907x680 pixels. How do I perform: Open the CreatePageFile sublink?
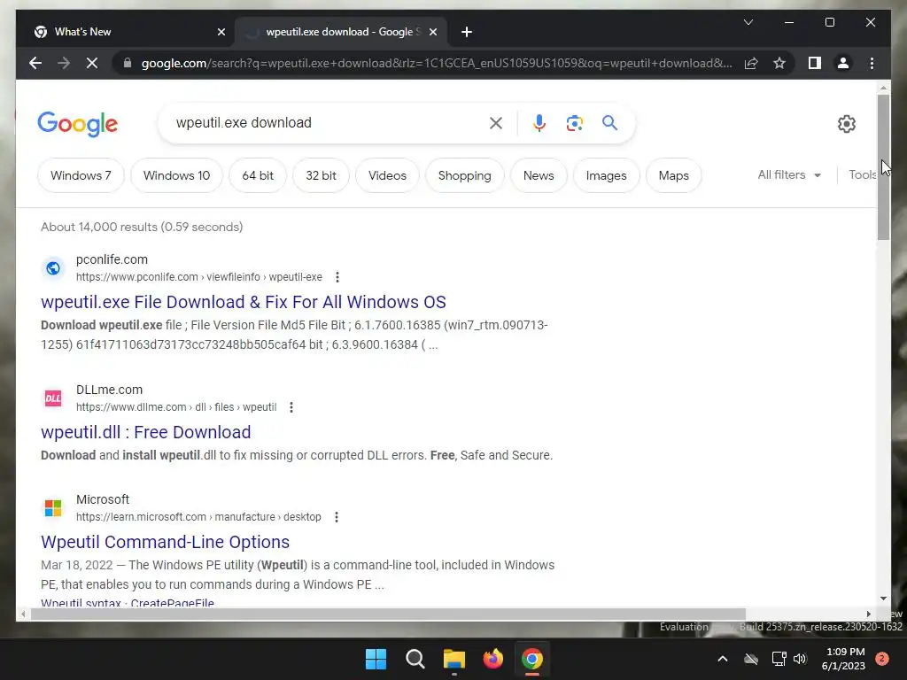coord(173,602)
